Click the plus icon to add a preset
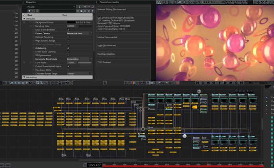274x168 pixels. [85, 7]
